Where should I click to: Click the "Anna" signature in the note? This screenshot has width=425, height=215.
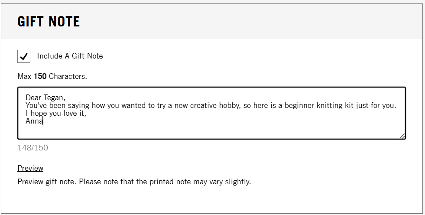(x=34, y=121)
